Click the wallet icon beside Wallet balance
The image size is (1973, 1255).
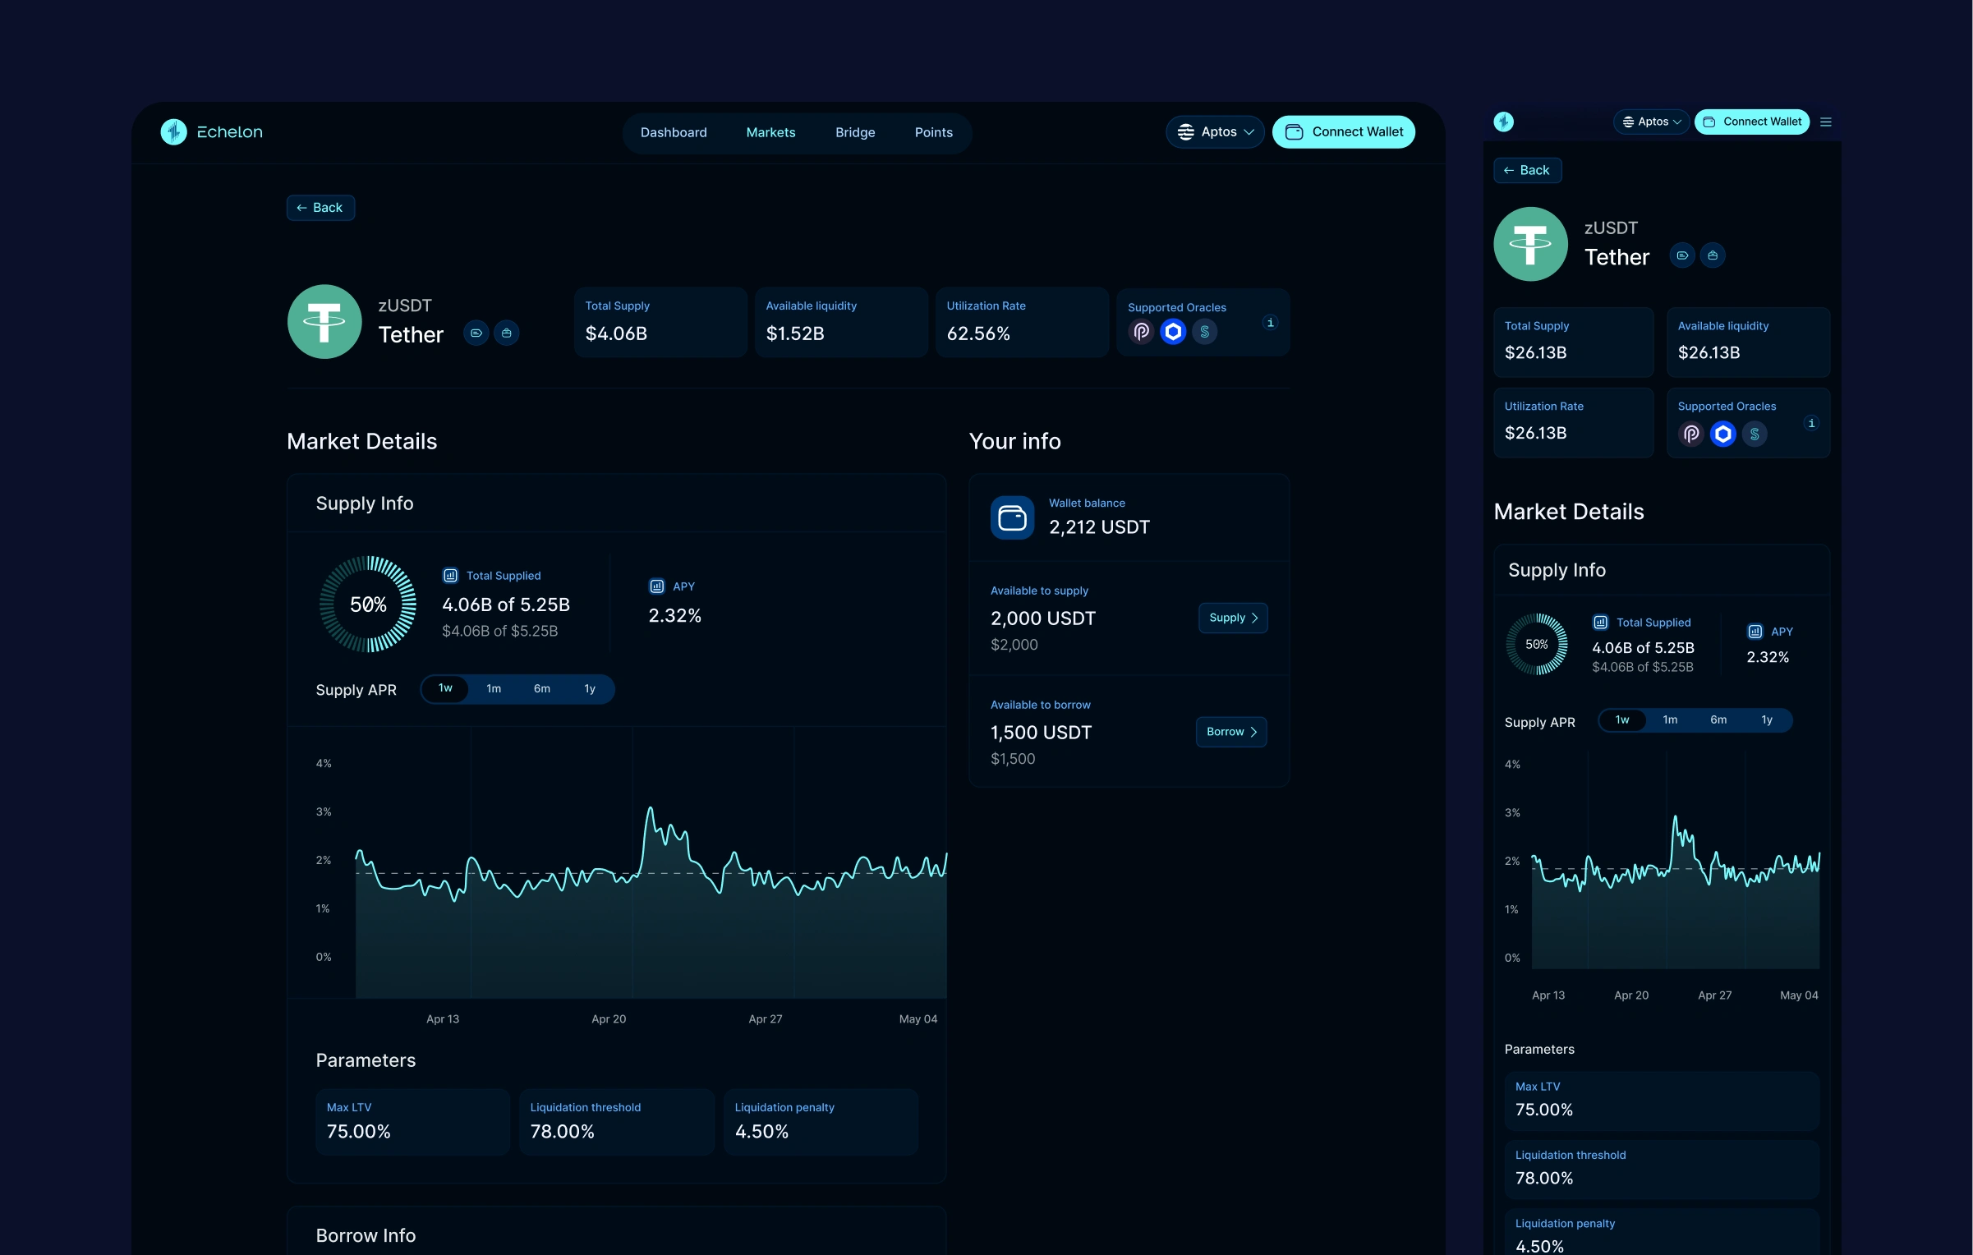(1012, 517)
